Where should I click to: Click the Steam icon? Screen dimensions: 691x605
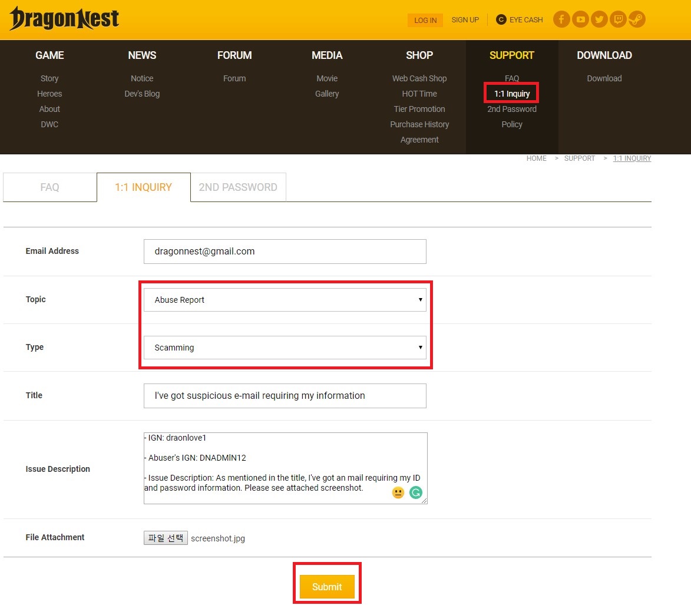point(637,19)
